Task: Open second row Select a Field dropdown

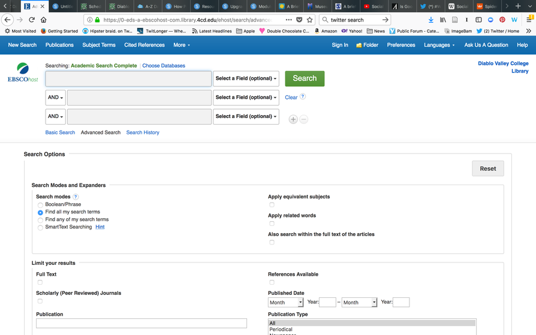Action: click(246, 98)
